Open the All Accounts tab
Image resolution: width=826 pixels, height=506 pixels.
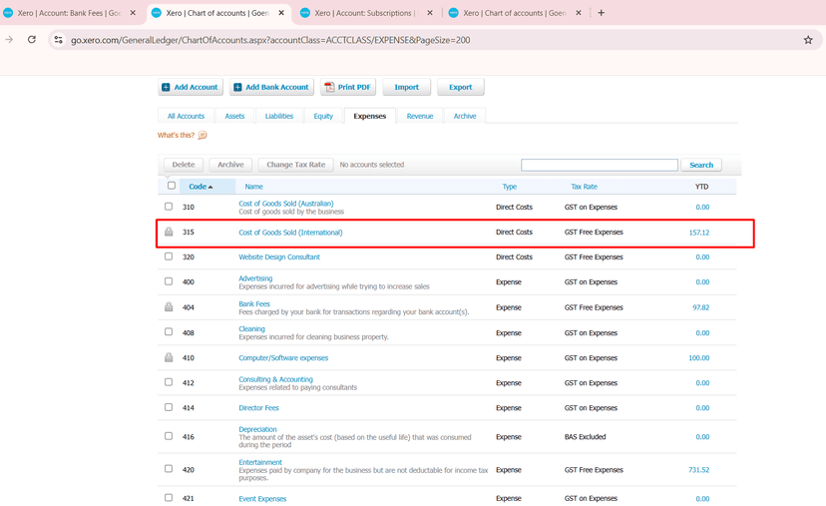click(x=186, y=116)
